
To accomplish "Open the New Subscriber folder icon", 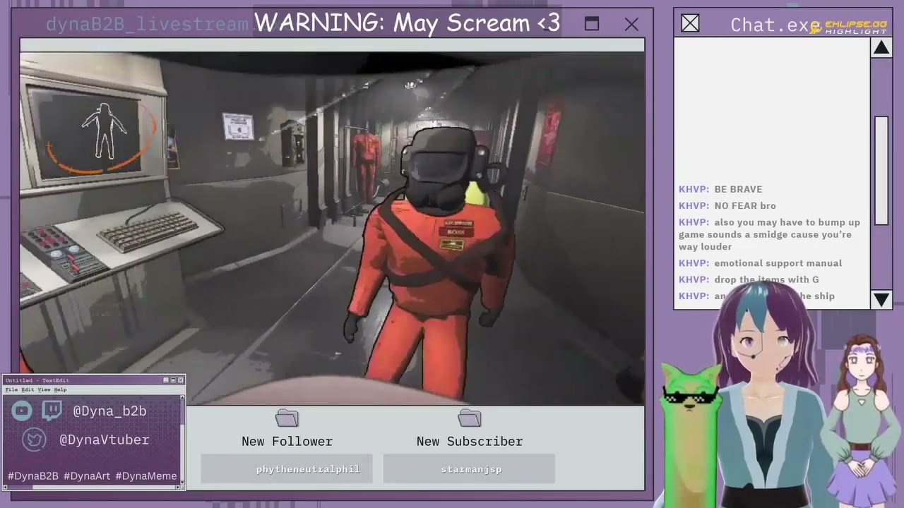I will point(469,418).
